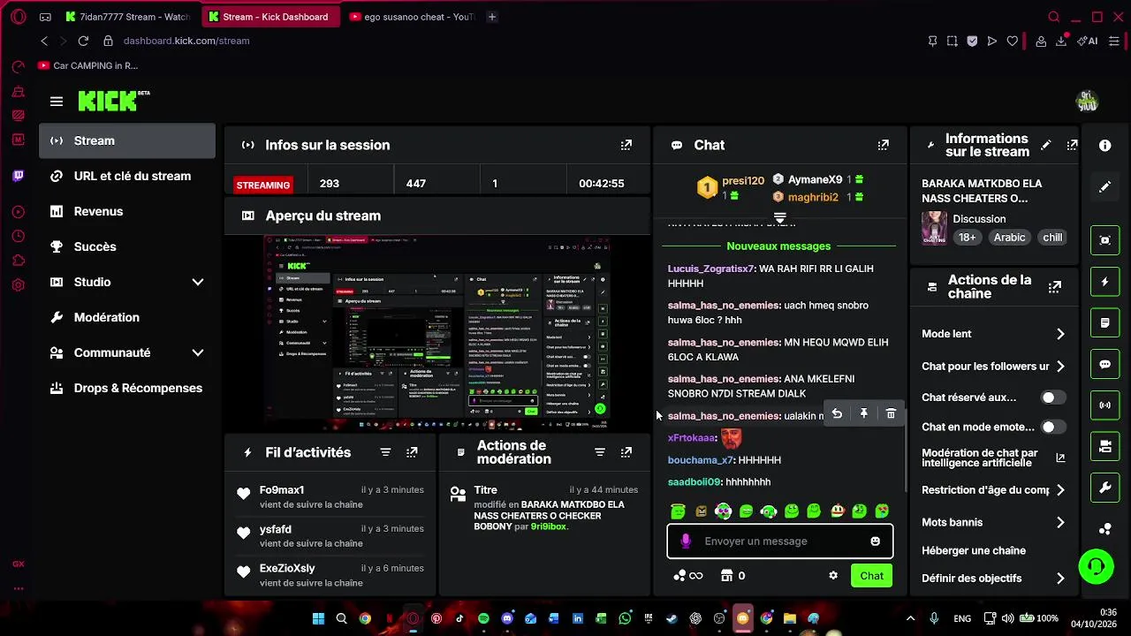
Task: Click Héberger une chaîne
Action: 974,550
